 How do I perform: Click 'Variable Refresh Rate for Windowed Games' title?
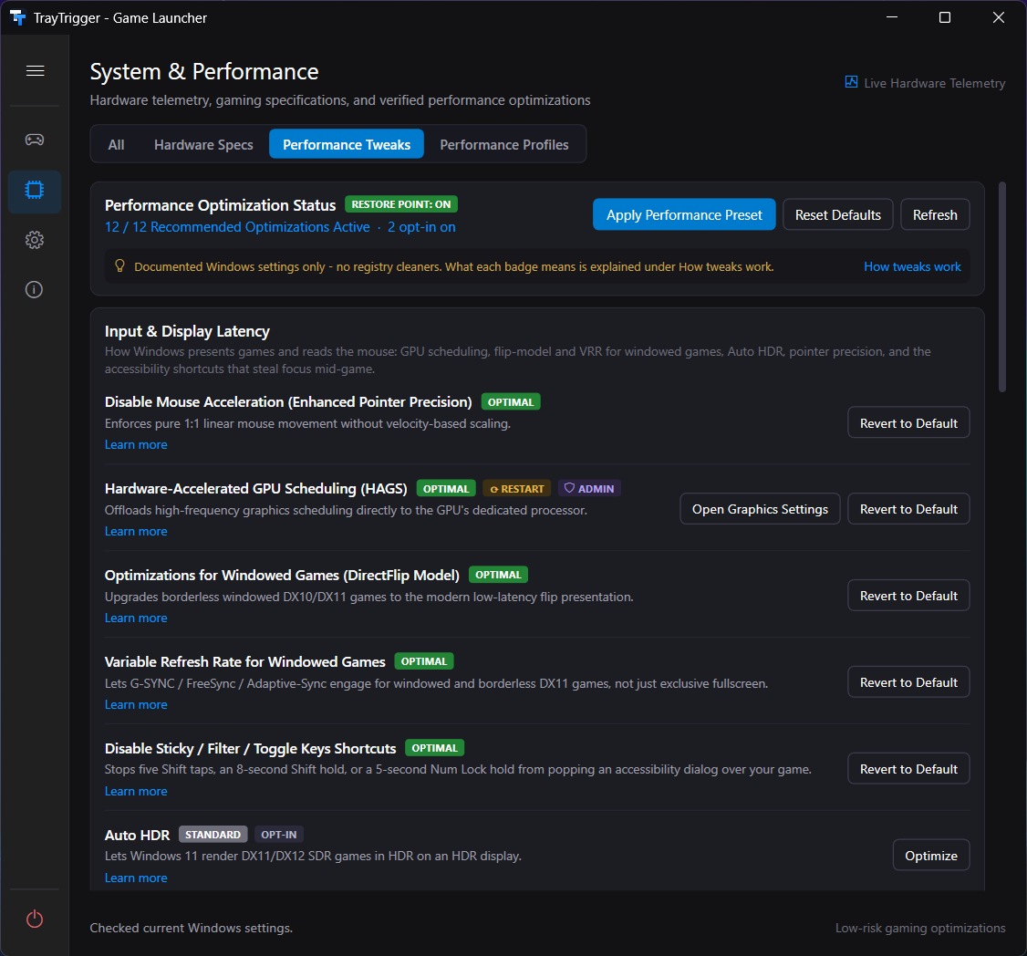click(x=245, y=661)
